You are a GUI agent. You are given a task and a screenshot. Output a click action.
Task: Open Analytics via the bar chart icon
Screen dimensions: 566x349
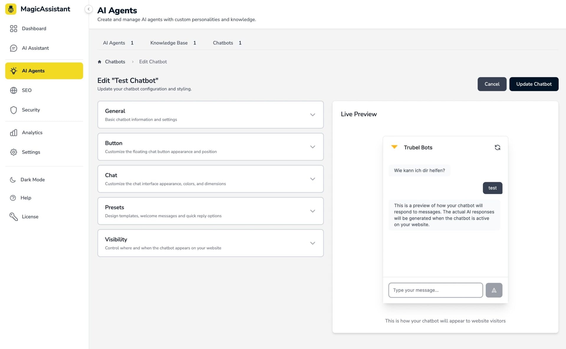click(x=14, y=133)
